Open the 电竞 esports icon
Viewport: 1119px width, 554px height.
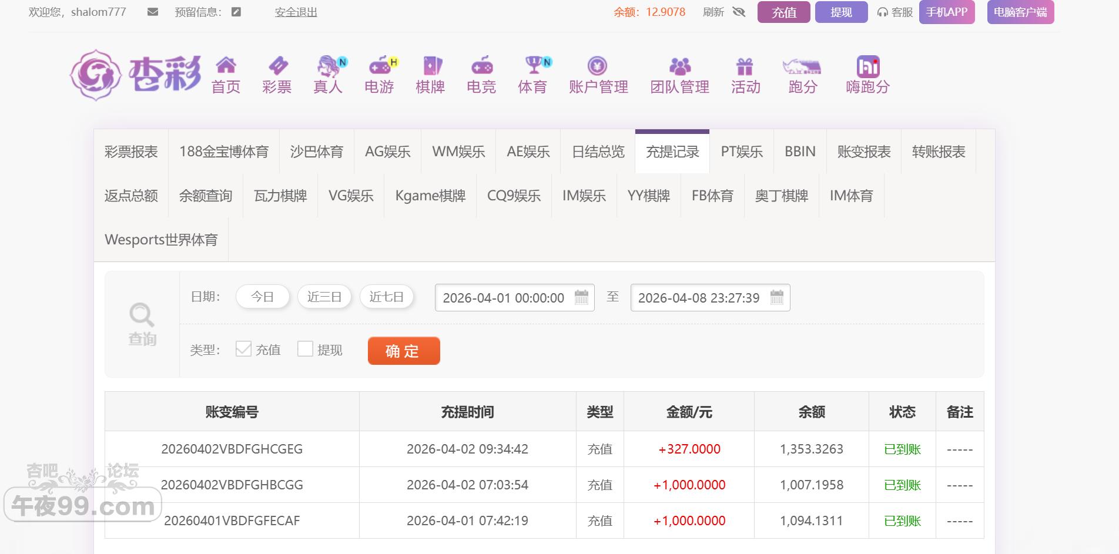pos(481,65)
